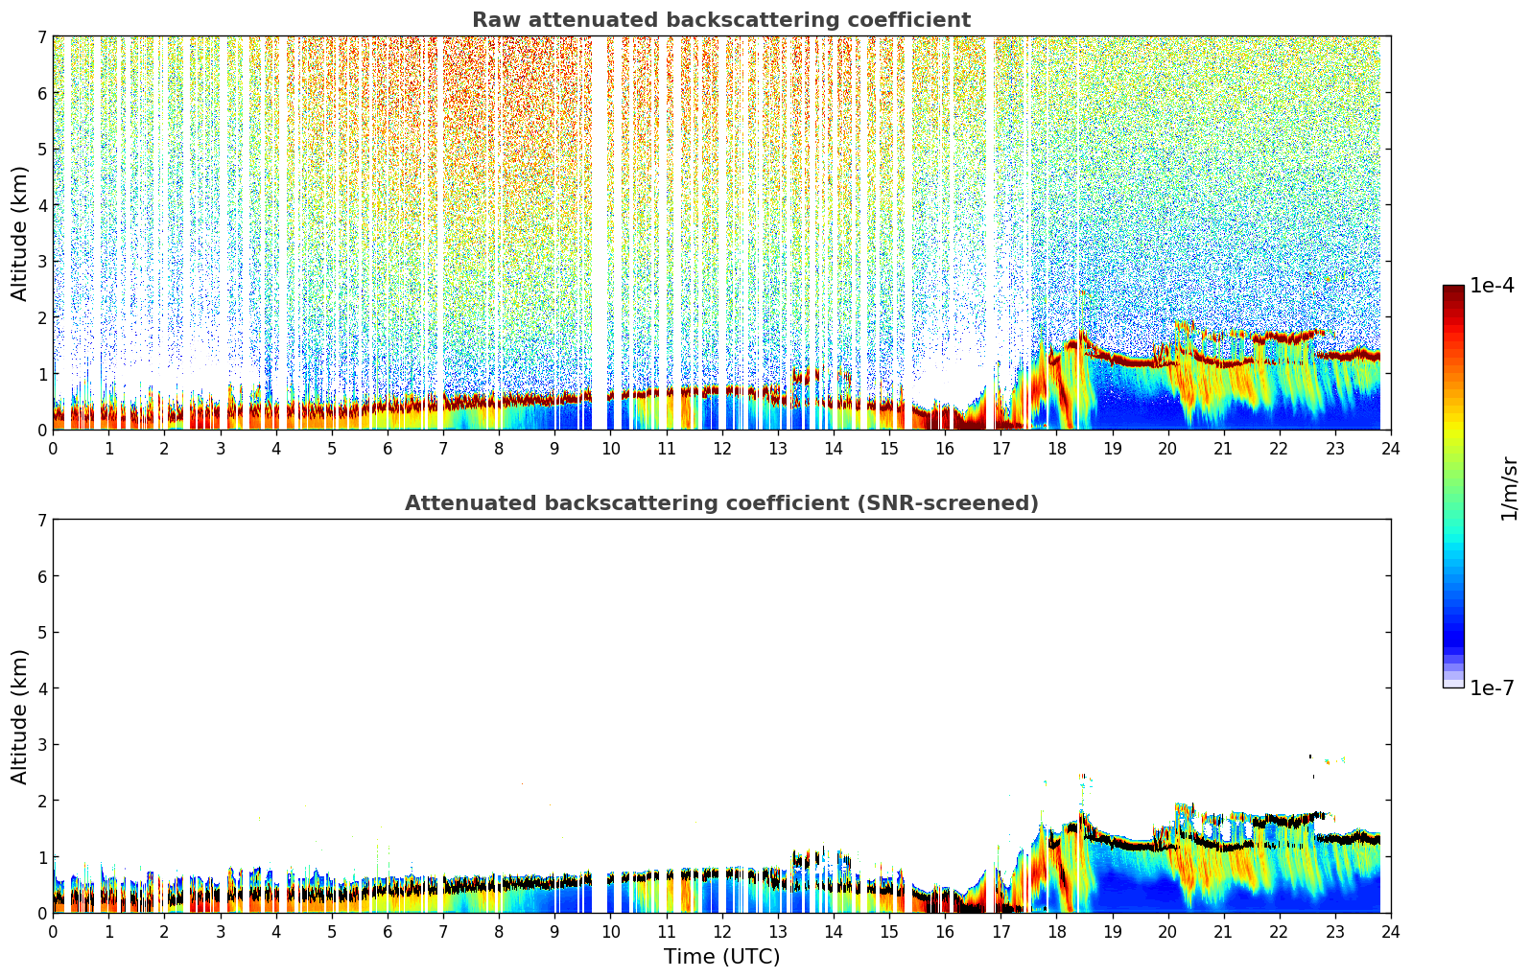Click hour tick '15' on SNR-screened plot axis

tap(889, 931)
